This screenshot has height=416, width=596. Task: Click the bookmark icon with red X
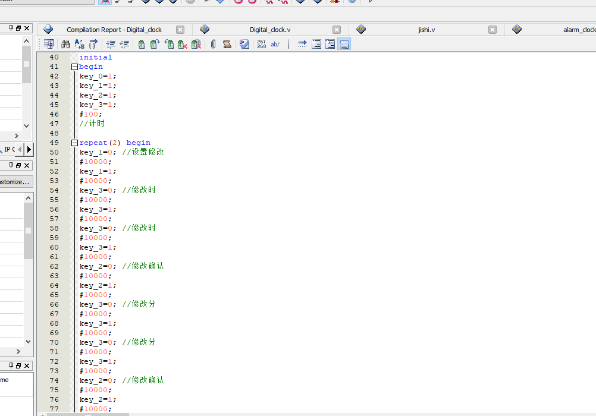(183, 44)
